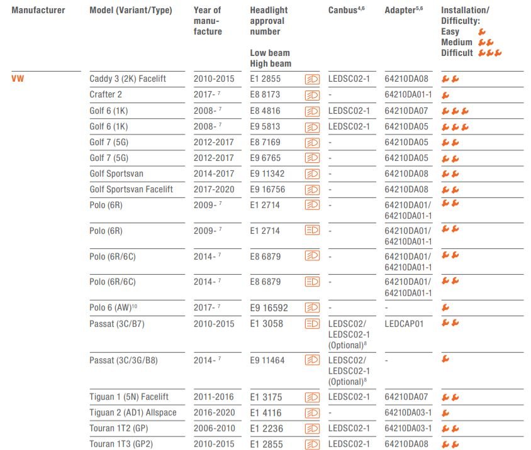
Task: Click the wrench icon in the Crafter 2 row
Action: tap(445, 96)
